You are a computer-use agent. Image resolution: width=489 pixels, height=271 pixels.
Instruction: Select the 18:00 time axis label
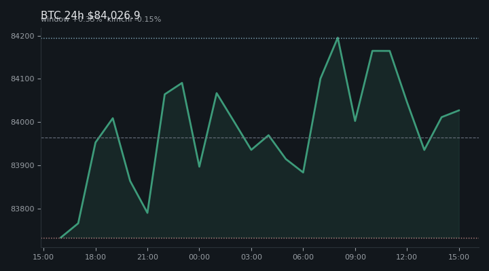96,257
